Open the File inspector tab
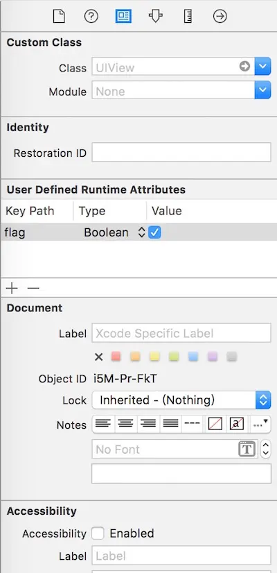The width and height of the screenshot is (277, 573). (59, 17)
